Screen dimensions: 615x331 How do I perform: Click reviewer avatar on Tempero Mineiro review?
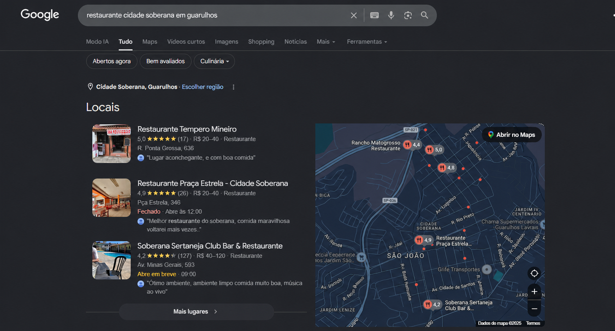[x=141, y=158]
